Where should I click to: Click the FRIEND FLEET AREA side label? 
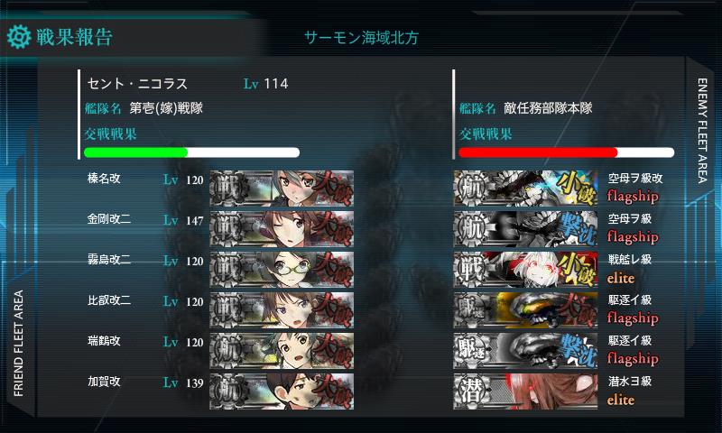18,343
